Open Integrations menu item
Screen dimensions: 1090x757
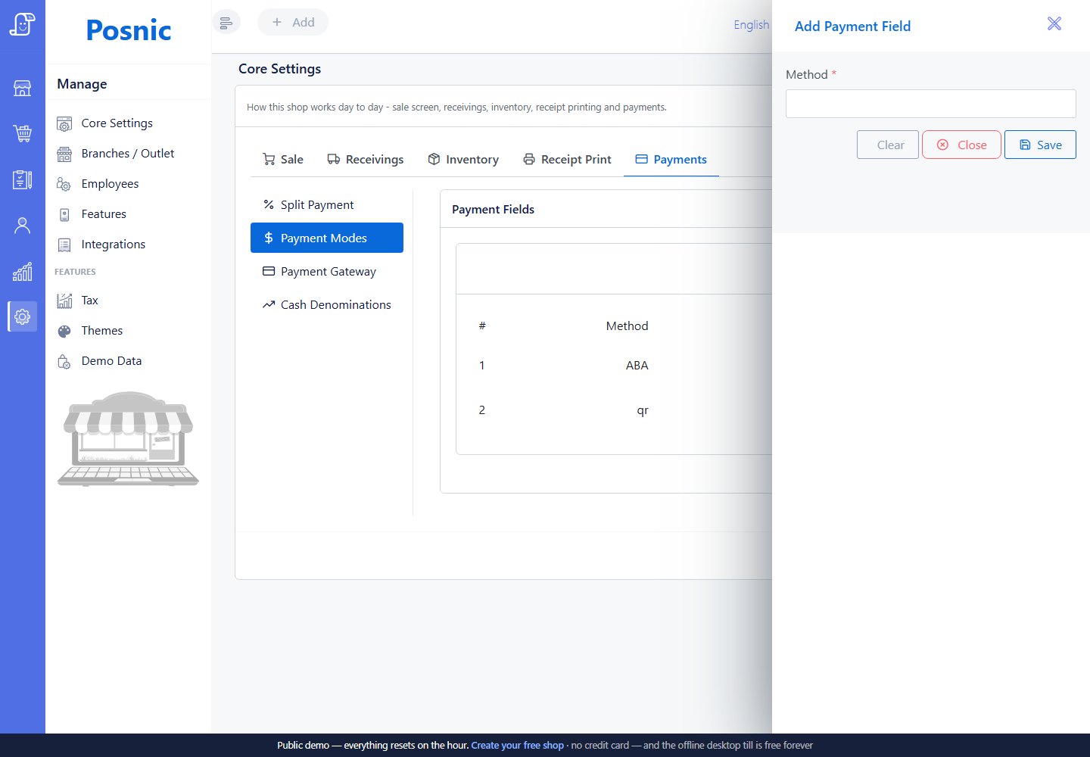tap(113, 244)
